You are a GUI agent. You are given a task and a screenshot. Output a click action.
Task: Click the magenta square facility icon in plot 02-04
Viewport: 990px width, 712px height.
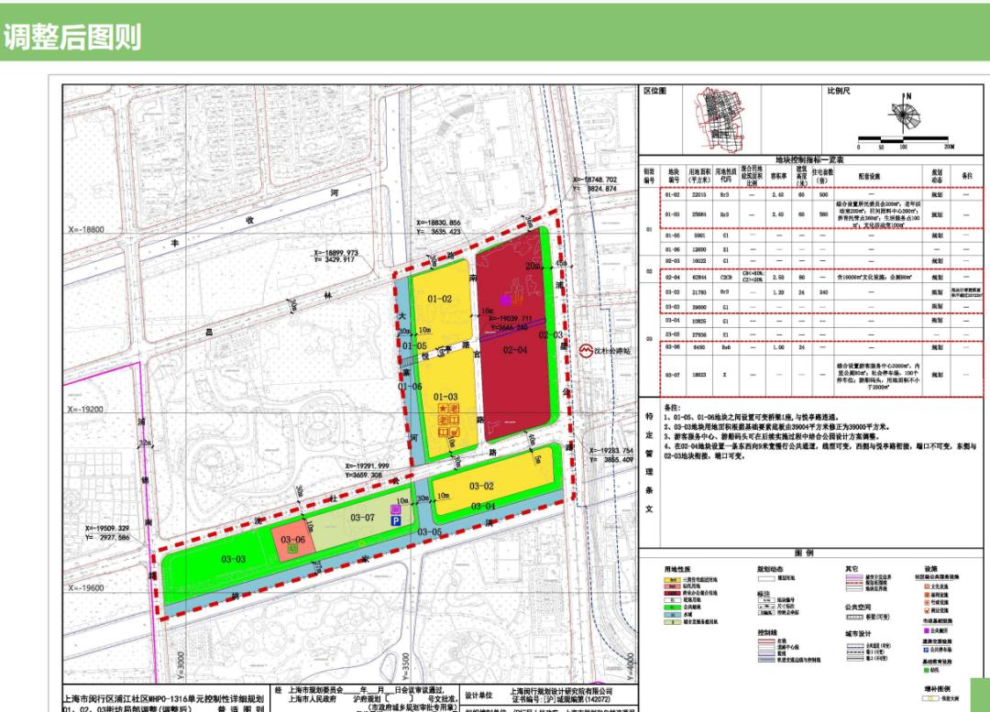tap(504, 300)
